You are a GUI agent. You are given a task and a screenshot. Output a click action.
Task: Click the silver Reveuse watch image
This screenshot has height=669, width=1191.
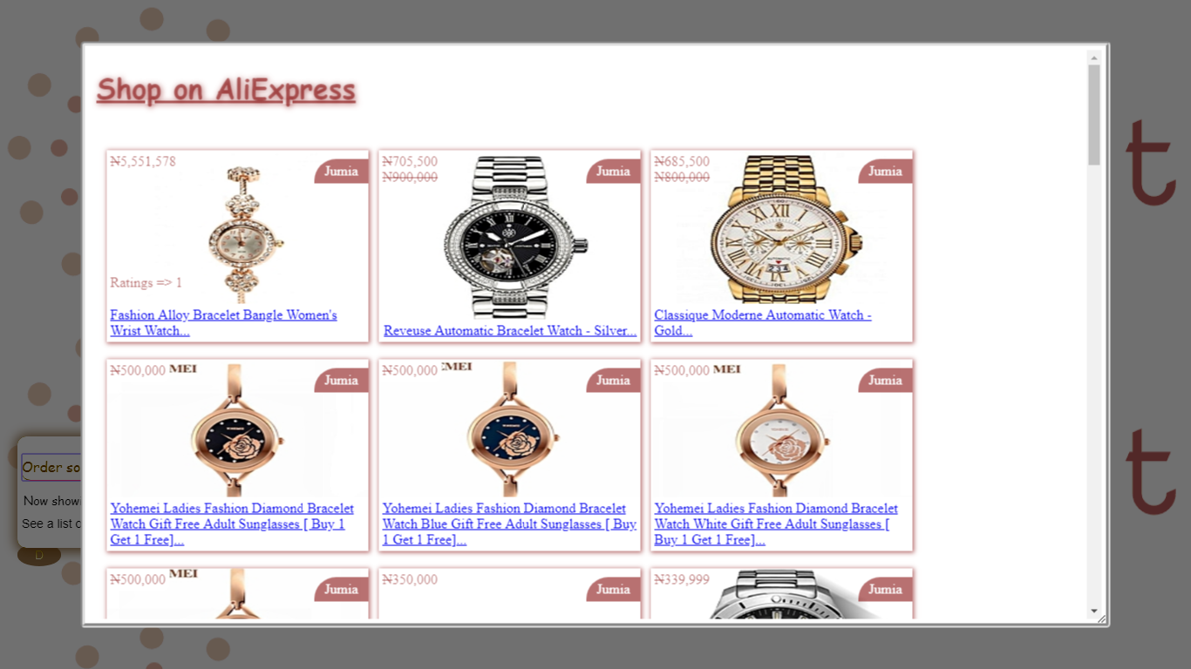pos(514,238)
